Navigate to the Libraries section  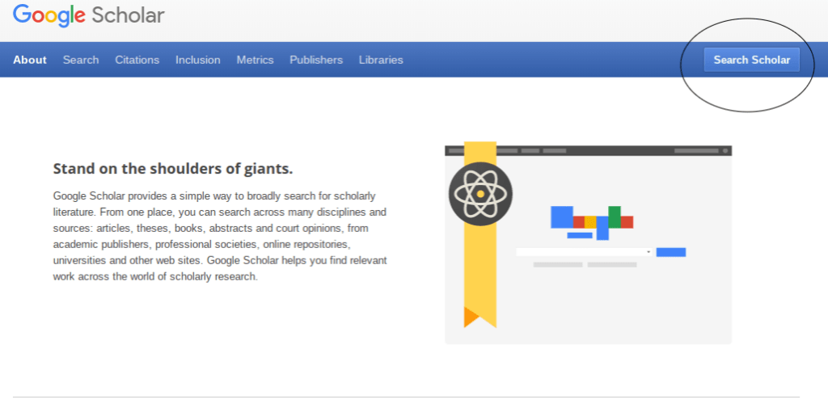(x=381, y=60)
